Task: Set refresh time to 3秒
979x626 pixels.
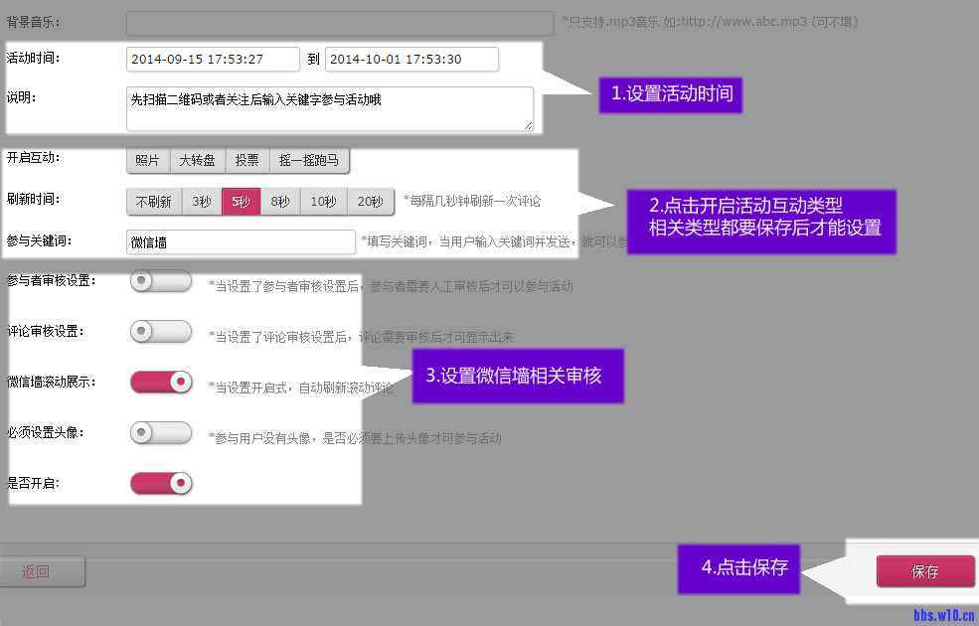Action: (x=202, y=202)
